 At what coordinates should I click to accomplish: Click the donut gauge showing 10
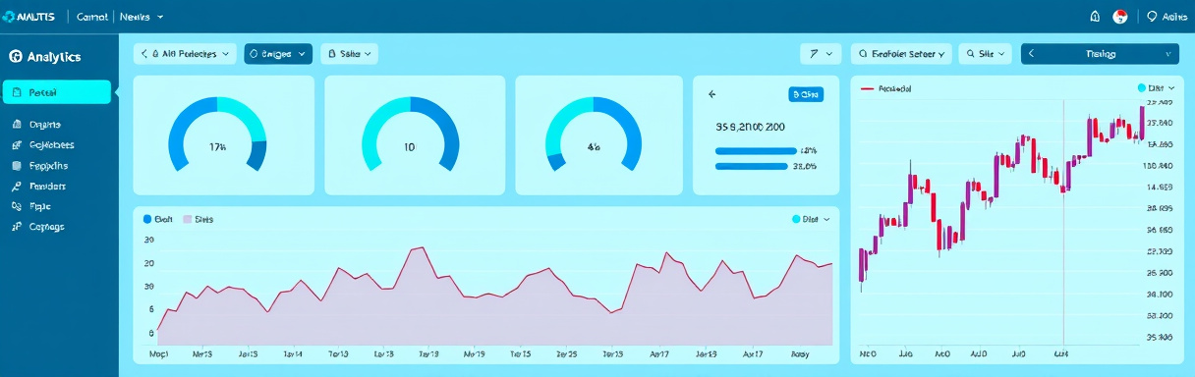410,135
